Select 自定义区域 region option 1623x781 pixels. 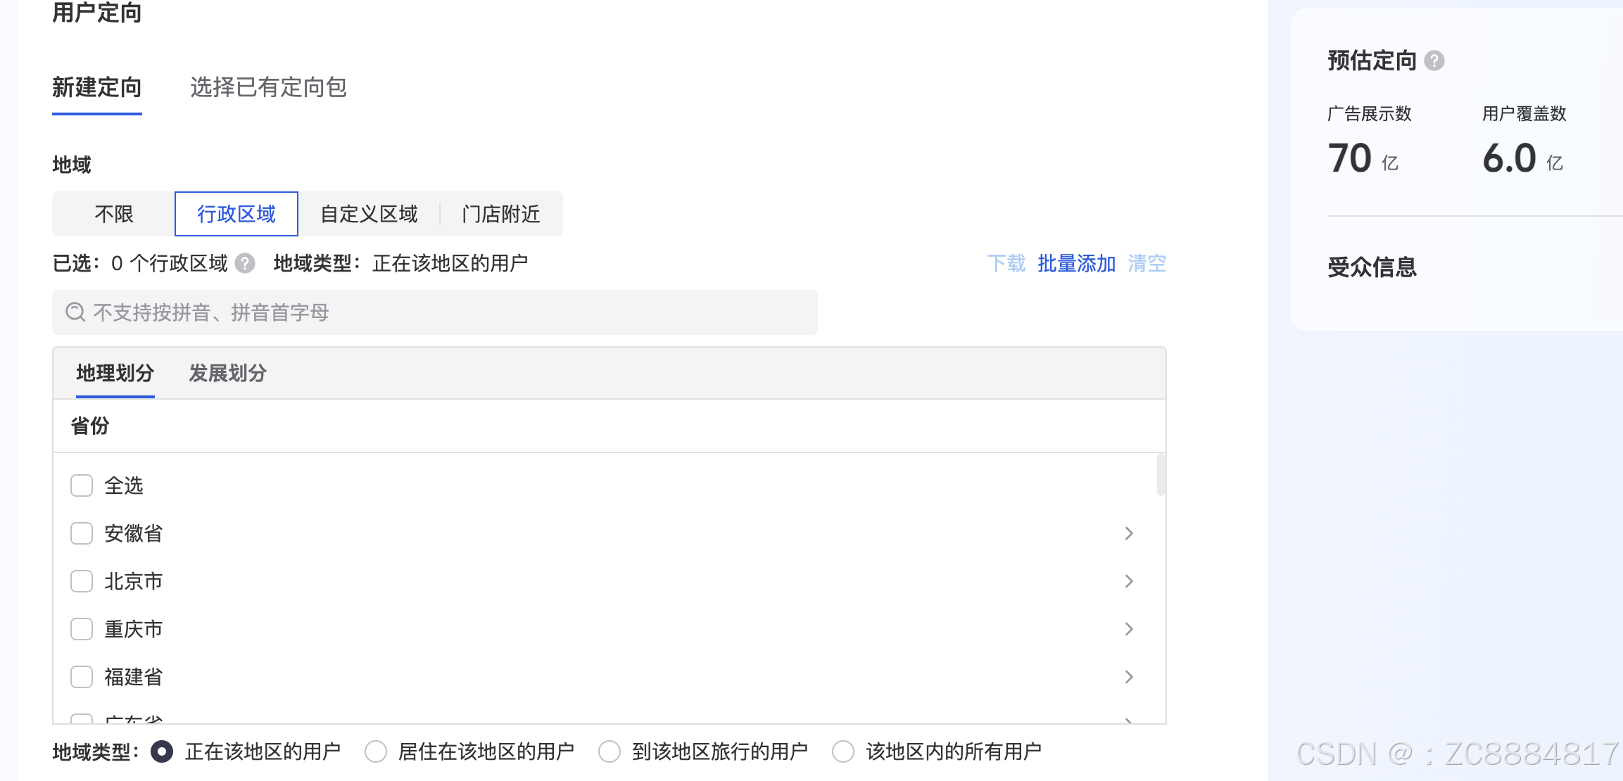coord(369,214)
